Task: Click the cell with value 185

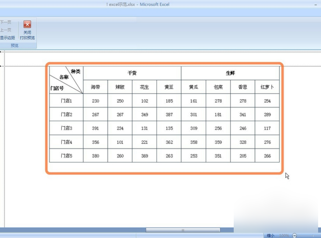Action: (x=169, y=101)
